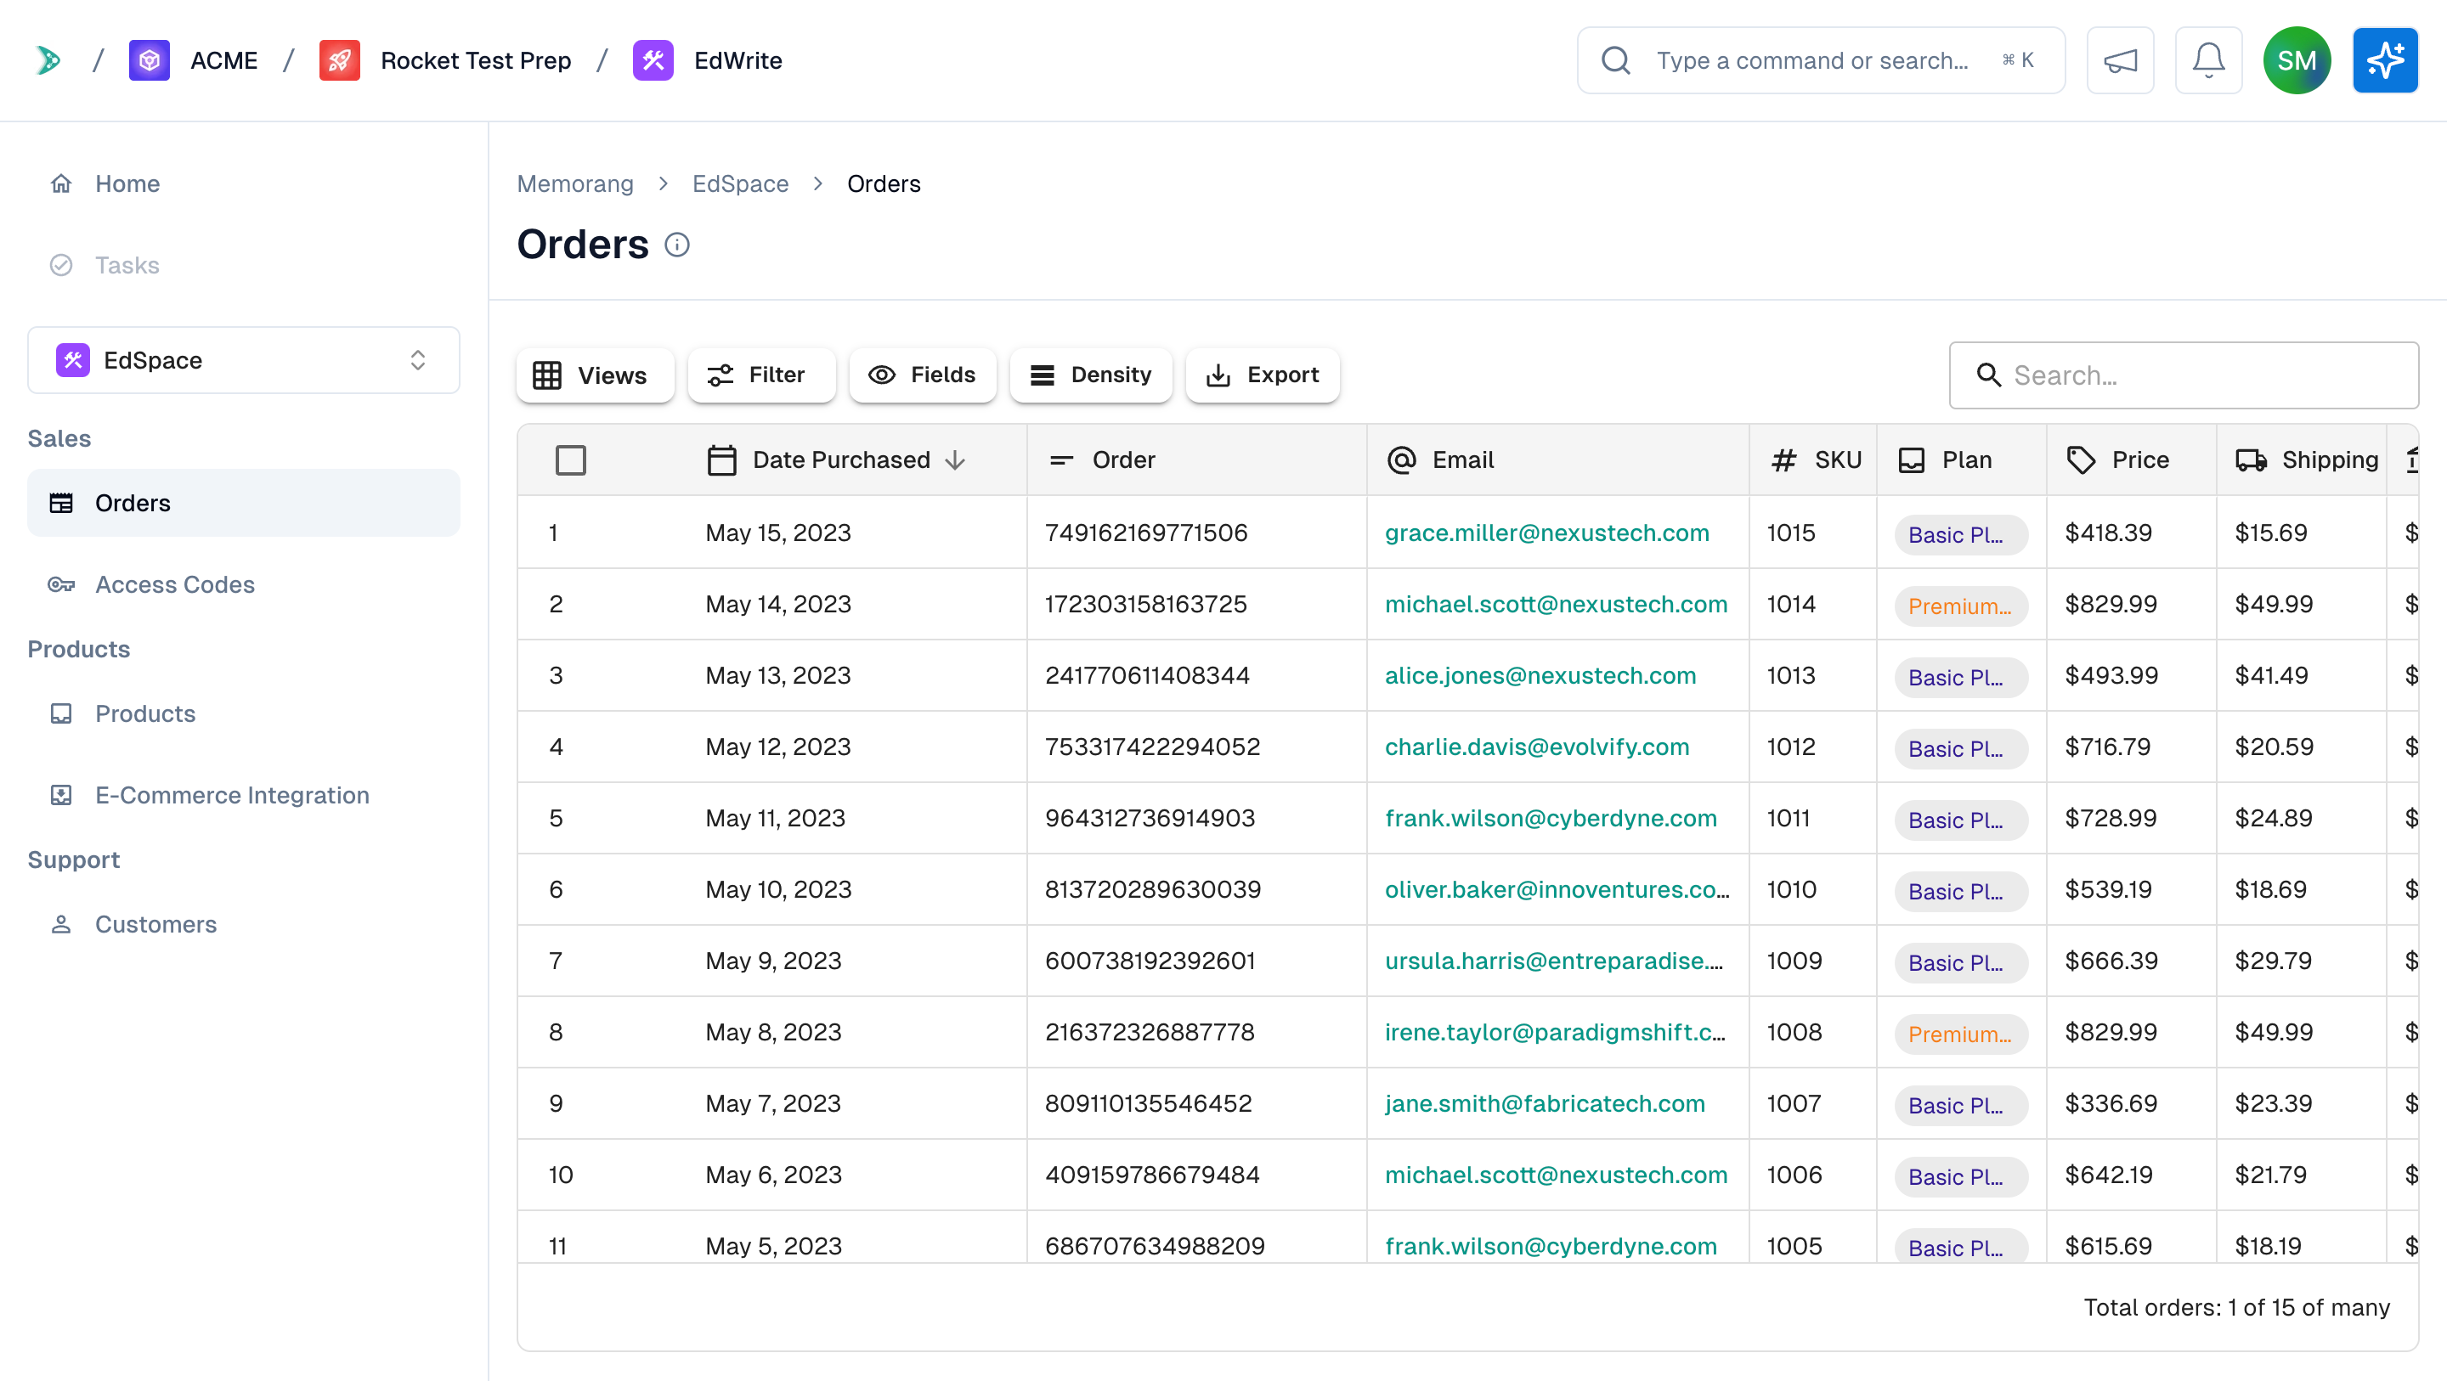Click the $24.89 shipping cell

(x=2273, y=818)
